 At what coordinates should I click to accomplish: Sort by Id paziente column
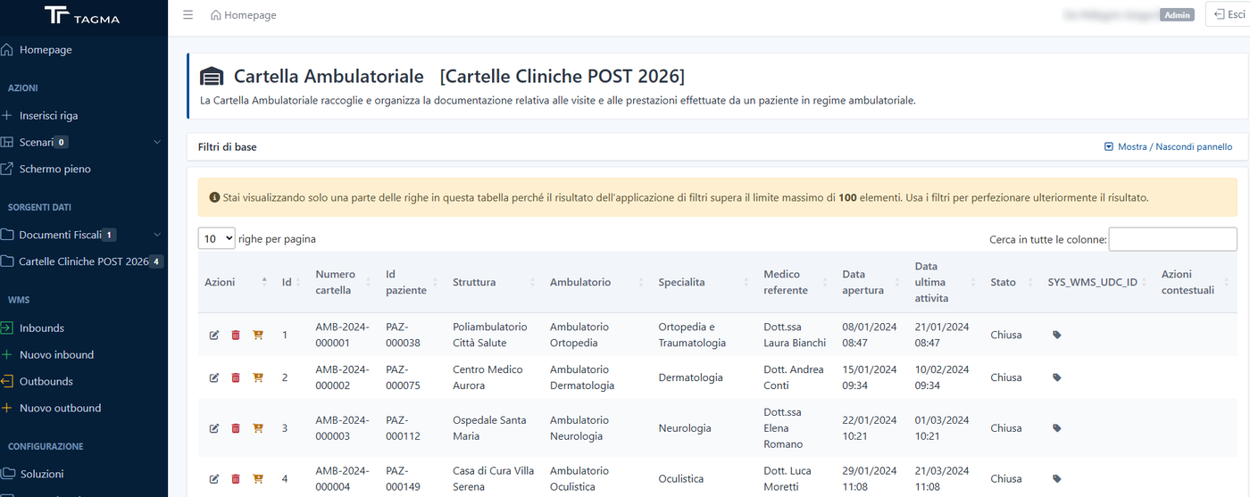tap(412, 282)
